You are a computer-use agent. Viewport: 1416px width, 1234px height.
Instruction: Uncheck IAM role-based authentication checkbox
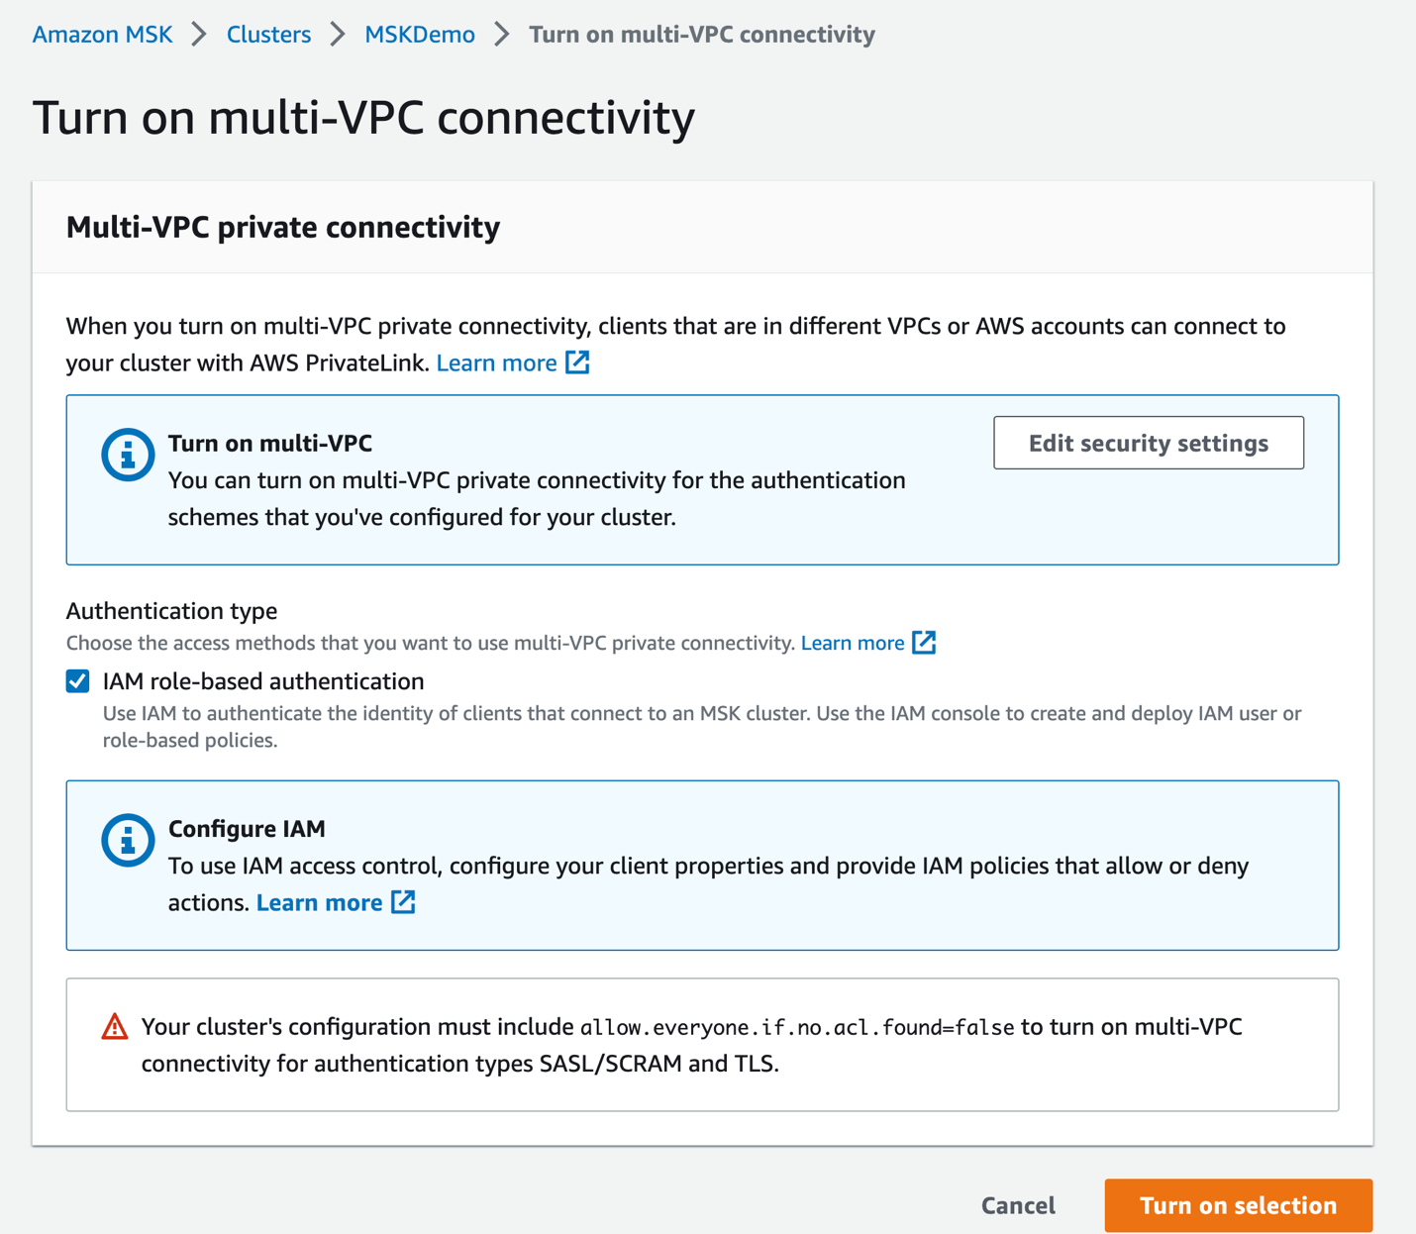click(x=78, y=681)
